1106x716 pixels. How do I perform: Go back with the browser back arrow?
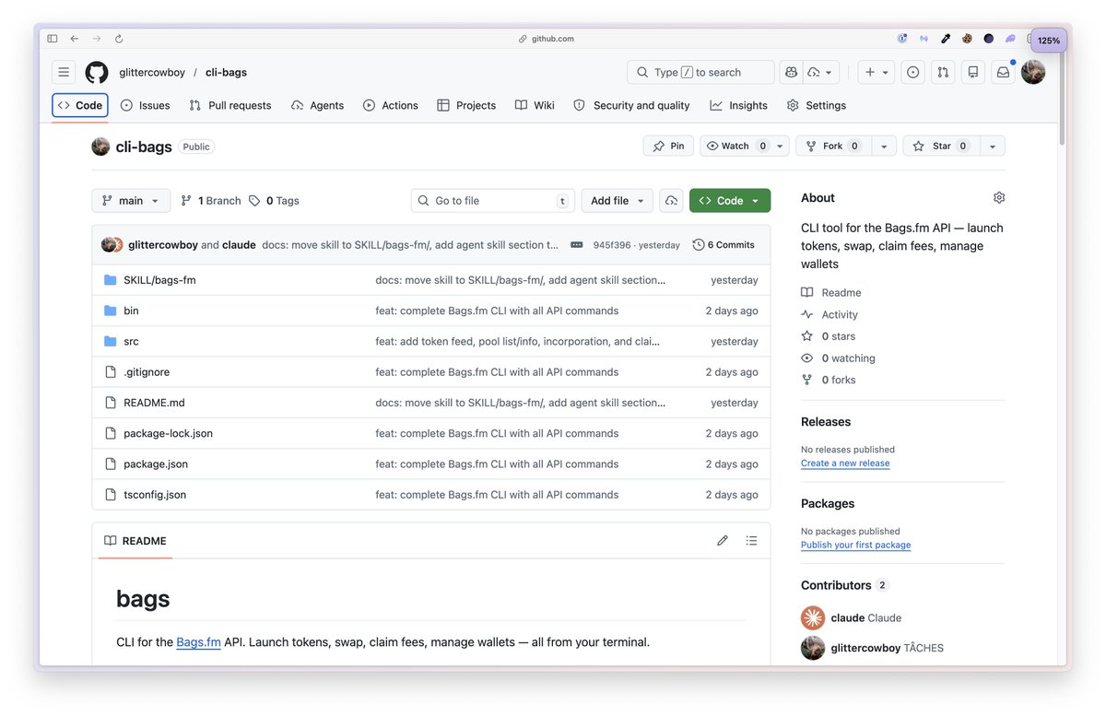[75, 39]
